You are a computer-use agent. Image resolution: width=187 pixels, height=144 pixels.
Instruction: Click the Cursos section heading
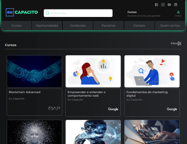tap(11, 45)
